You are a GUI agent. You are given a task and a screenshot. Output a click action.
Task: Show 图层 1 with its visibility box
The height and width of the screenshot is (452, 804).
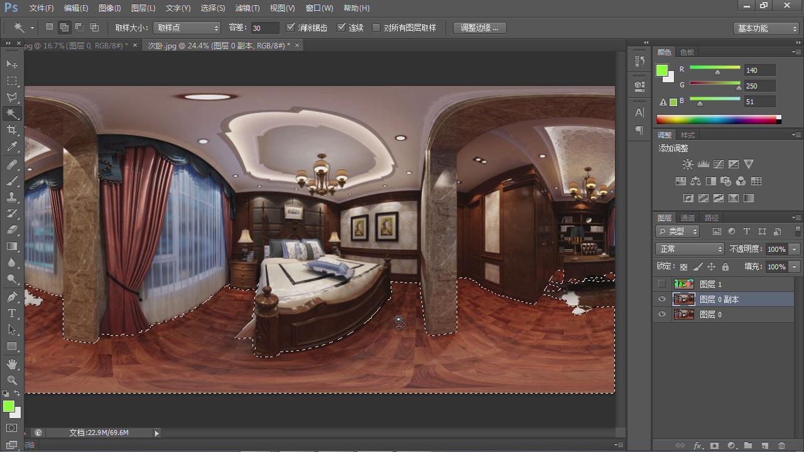tap(661, 284)
